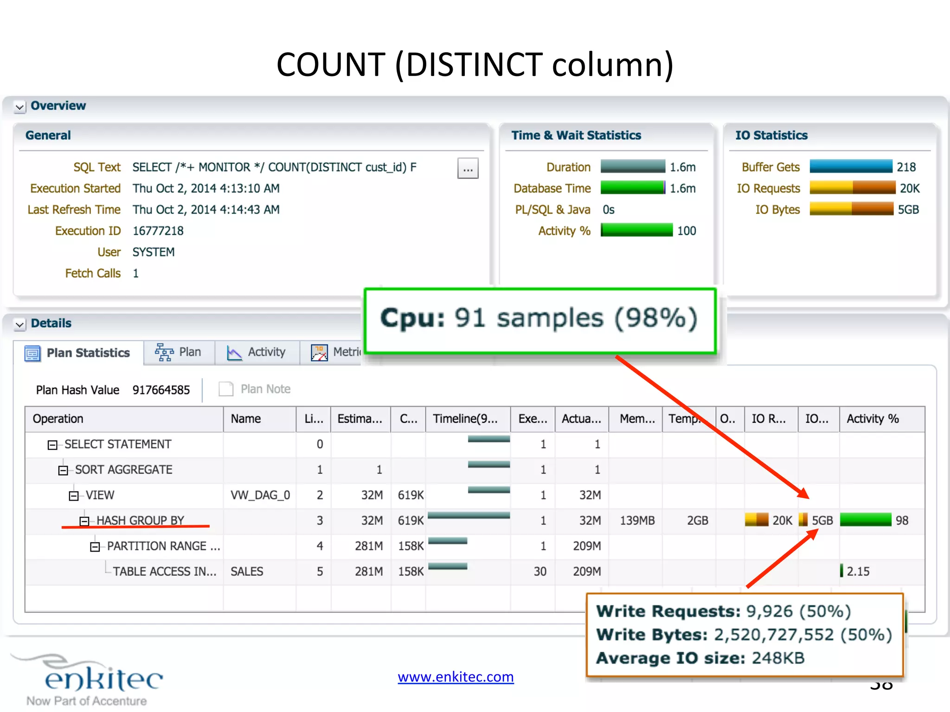
Task: Collapse the SORT AGGREGATE node
Action: click(x=63, y=470)
